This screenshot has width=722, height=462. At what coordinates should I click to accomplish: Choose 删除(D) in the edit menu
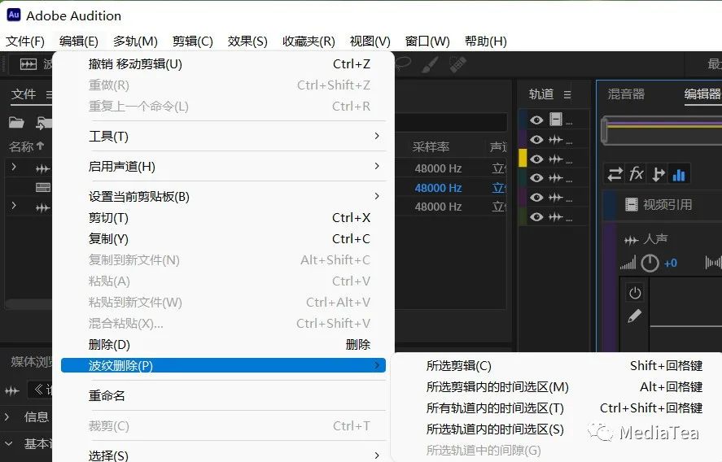(223, 344)
